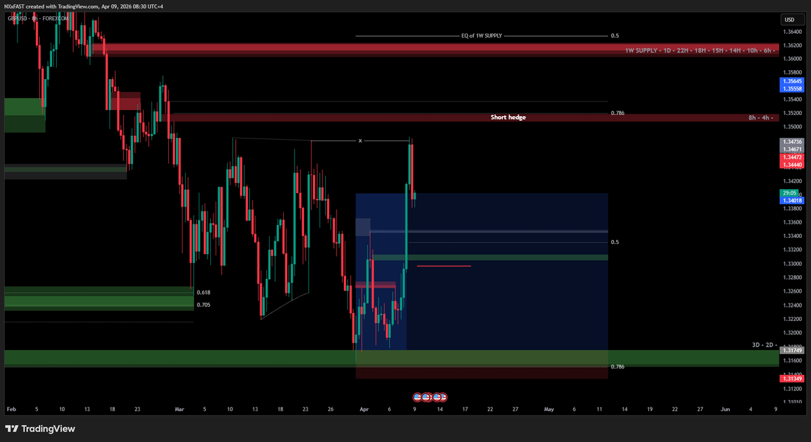Select the gray 1.34671 price label
The height and width of the screenshot is (442, 811).
(x=791, y=149)
